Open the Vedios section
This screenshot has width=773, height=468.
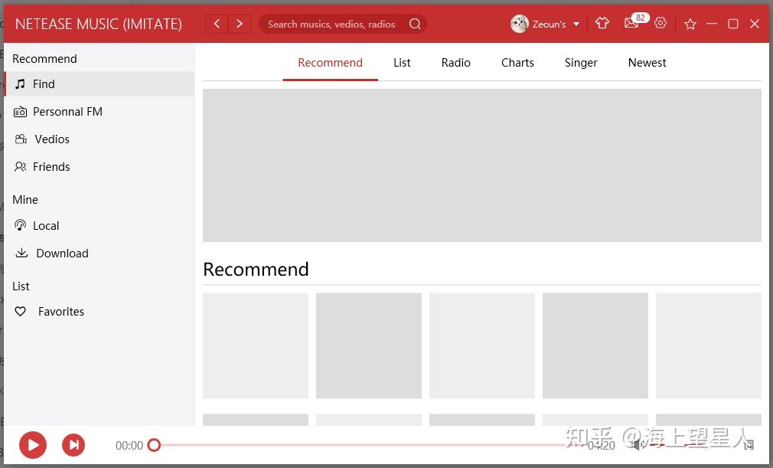point(52,139)
